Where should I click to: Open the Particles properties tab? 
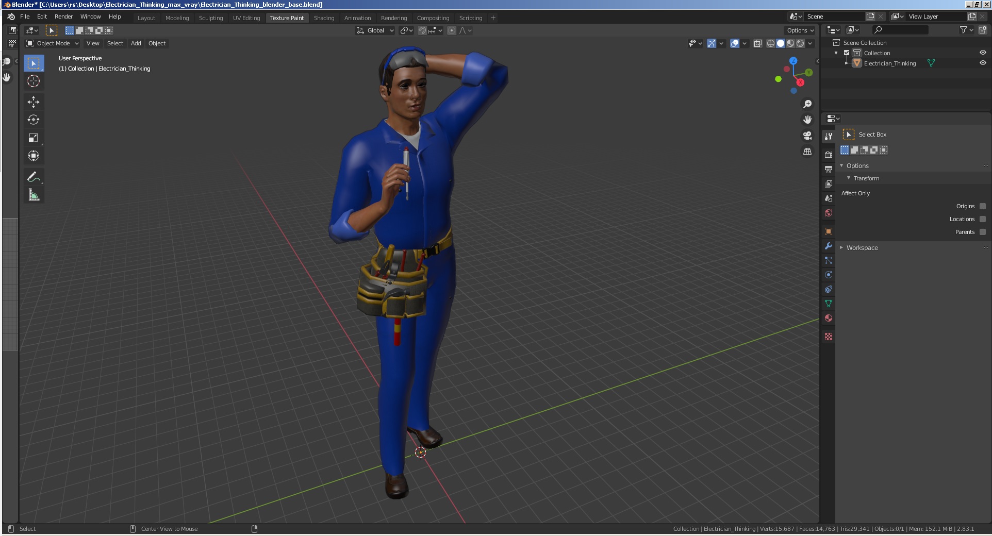coord(829,260)
